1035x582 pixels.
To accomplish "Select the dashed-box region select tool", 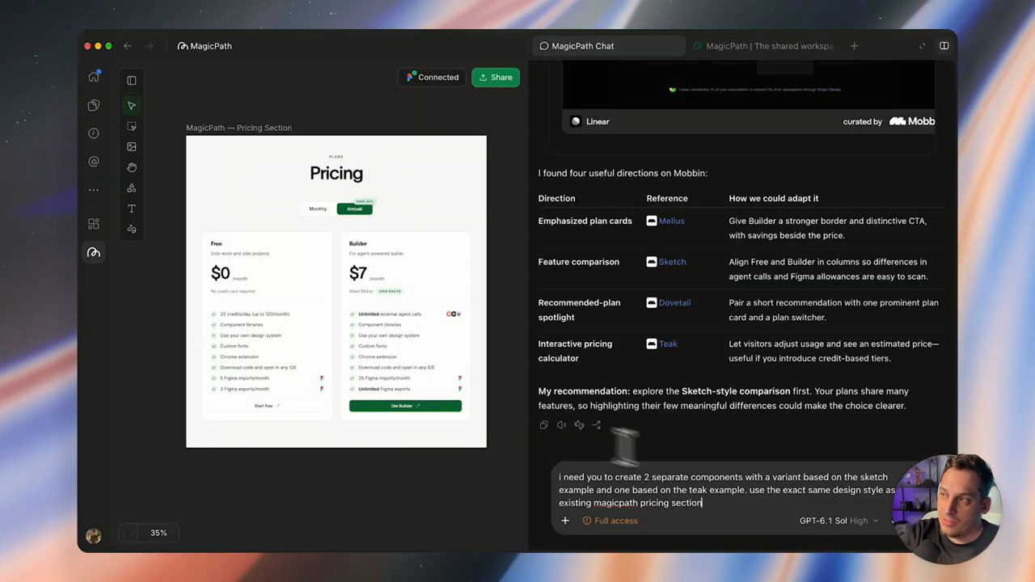I will tap(132, 126).
